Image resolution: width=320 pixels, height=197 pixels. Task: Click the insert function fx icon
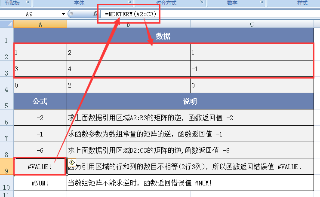(95, 14)
